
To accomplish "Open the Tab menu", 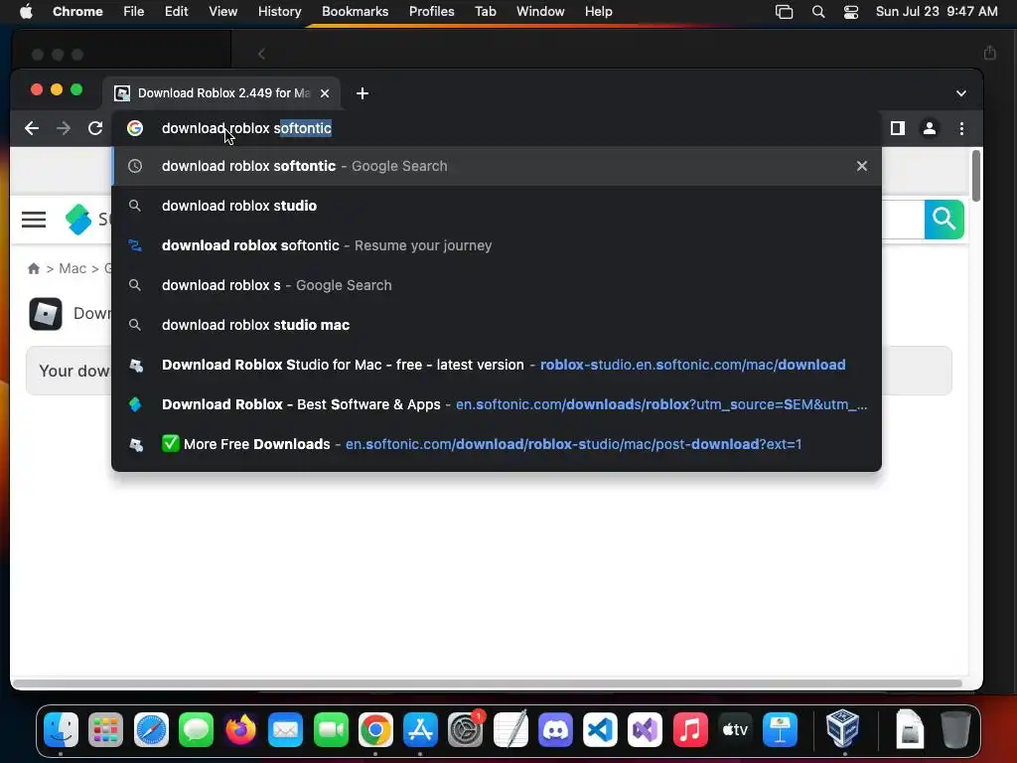I will [485, 12].
